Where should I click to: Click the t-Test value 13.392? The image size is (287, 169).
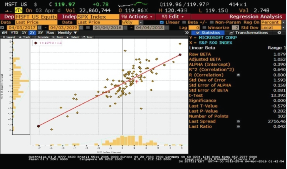[278, 96]
